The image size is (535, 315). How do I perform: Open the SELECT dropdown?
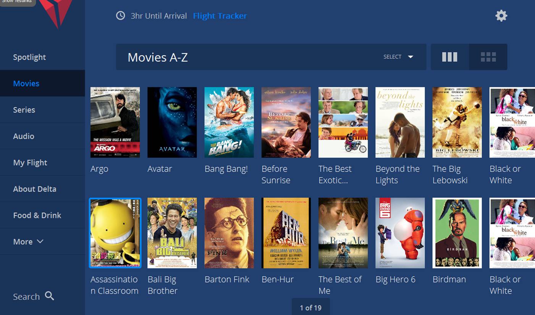(398, 57)
